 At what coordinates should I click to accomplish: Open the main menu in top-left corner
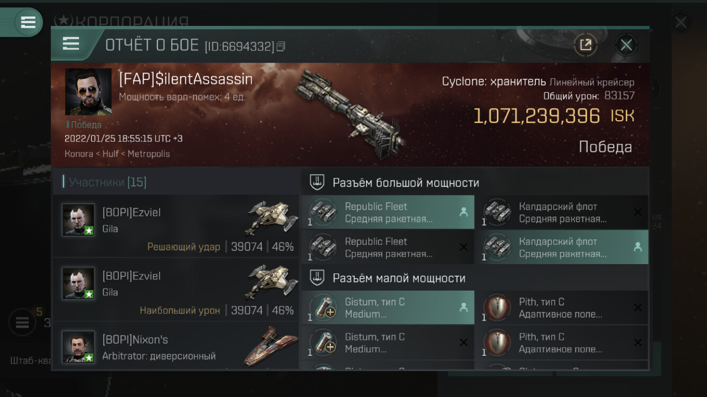pos(28,22)
